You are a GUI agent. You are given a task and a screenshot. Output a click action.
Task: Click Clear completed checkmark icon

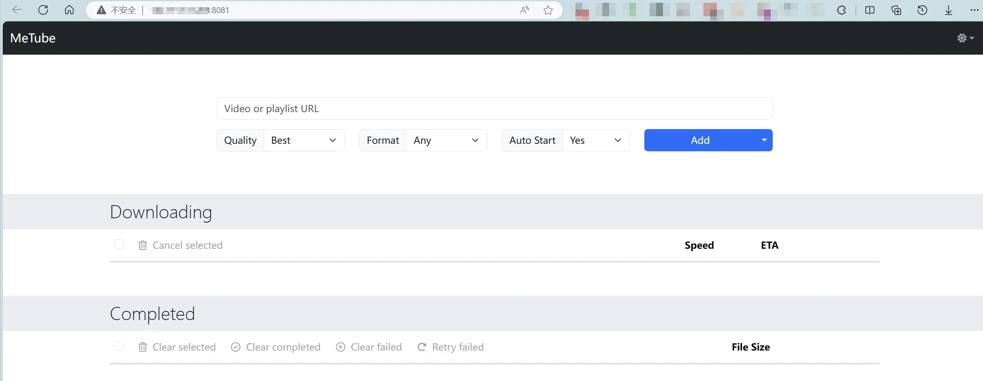click(x=236, y=347)
